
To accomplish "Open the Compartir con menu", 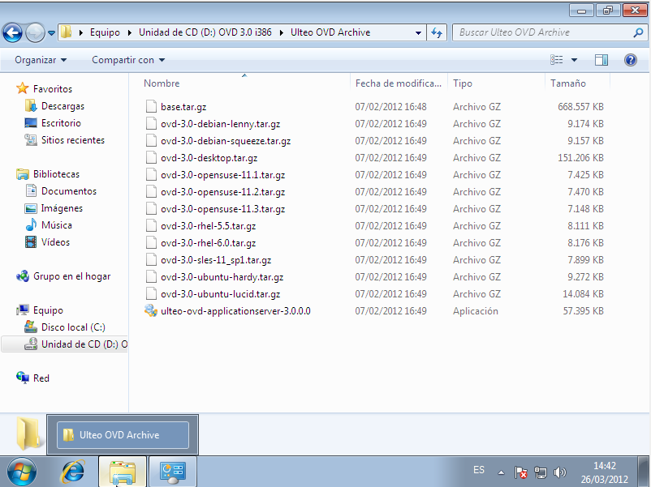I will coord(127,60).
